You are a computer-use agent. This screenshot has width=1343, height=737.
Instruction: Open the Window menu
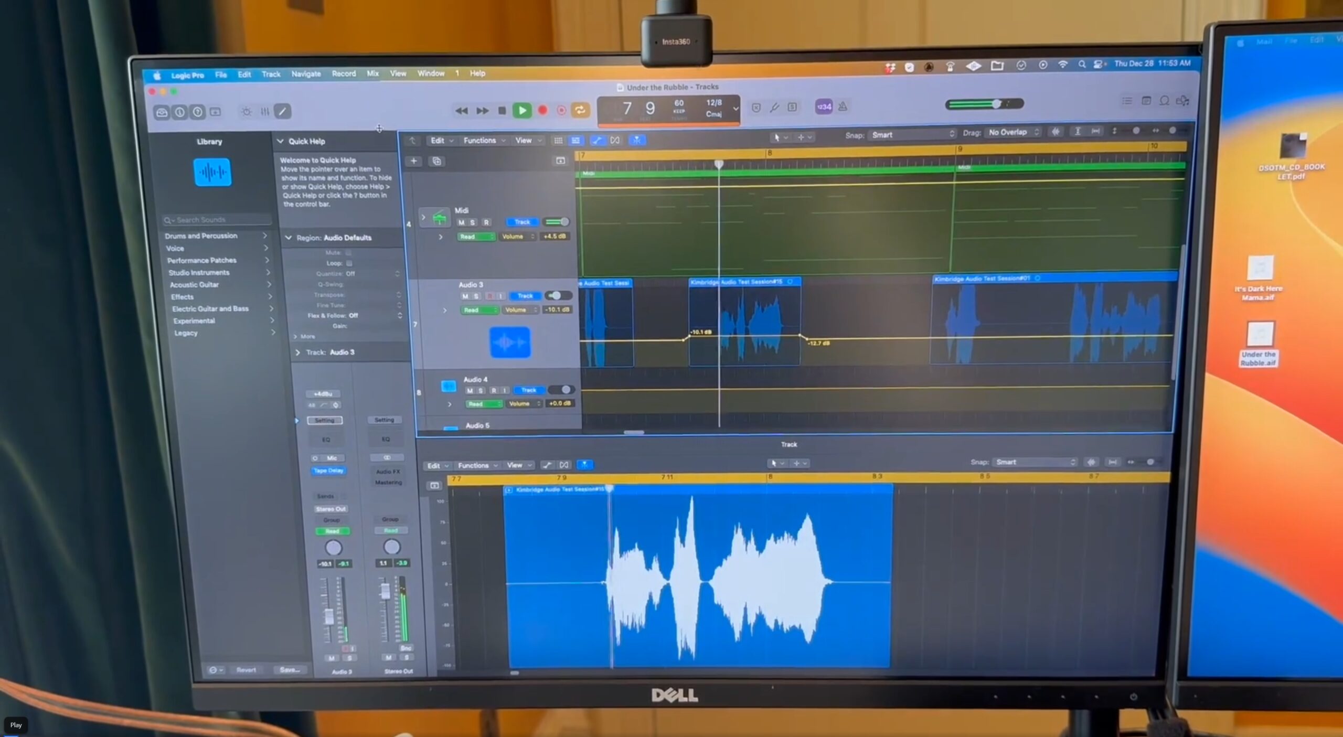(x=431, y=73)
